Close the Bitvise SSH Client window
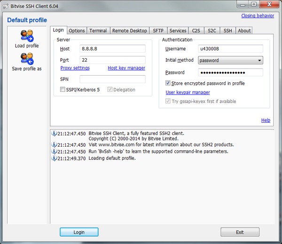 269,5
